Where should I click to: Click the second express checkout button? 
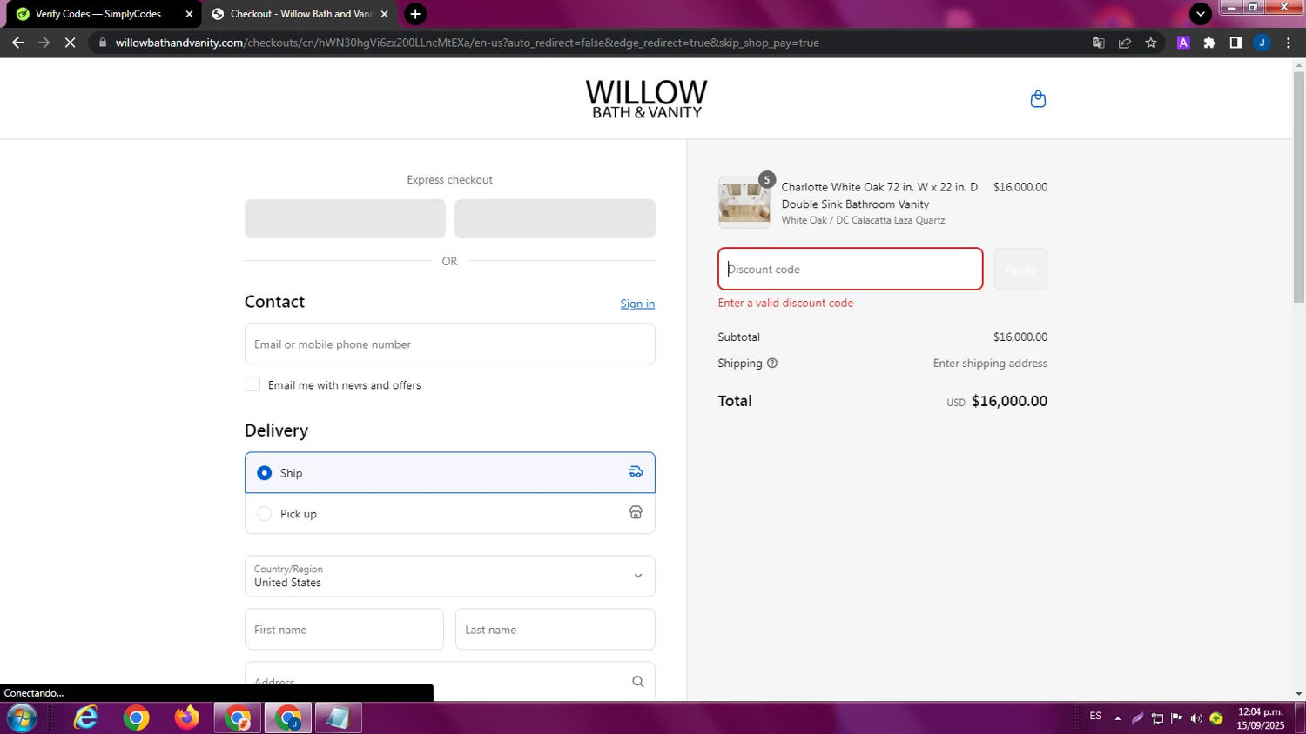(555, 218)
